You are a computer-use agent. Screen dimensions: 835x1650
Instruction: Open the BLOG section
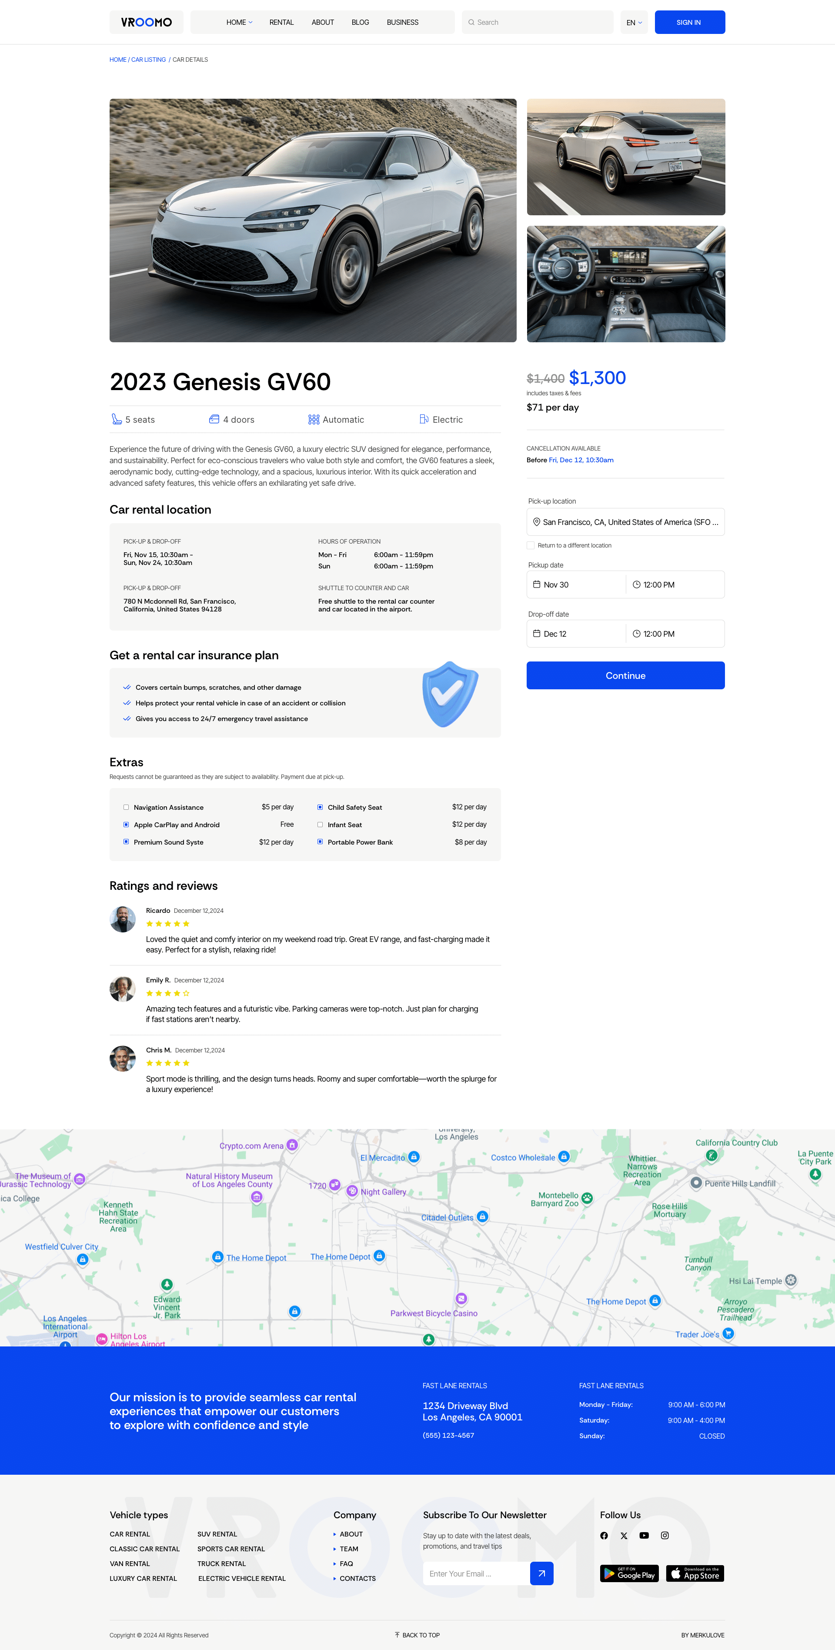pos(360,22)
